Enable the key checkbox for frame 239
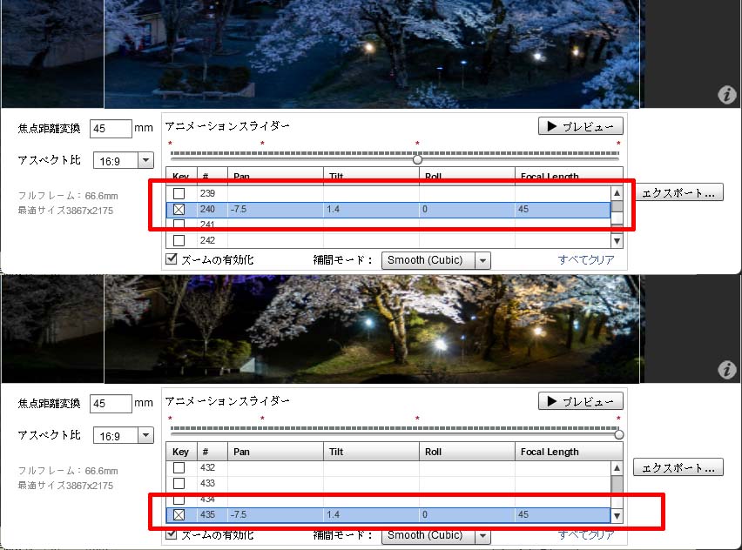Viewport: 742px width, 550px height. click(179, 193)
